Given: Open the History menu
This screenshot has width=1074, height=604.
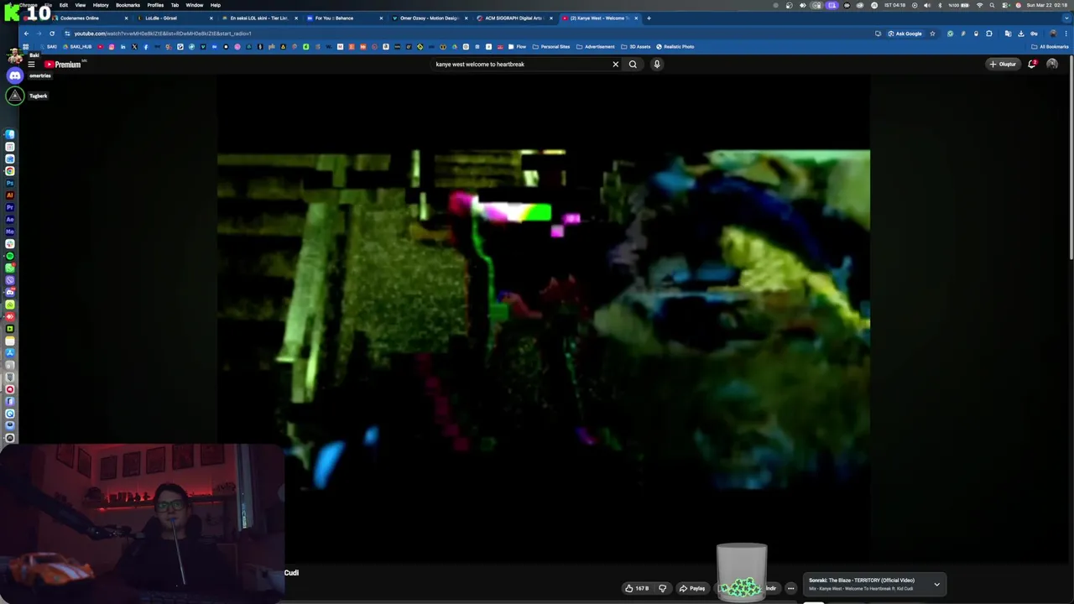Looking at the screenshot, I should tap(101, 5).
